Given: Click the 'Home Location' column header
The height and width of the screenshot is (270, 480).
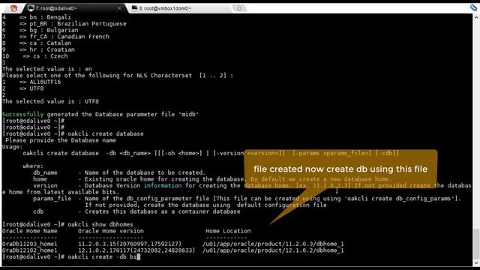Looking at the screenshot, I should click(x=228, y=231).
